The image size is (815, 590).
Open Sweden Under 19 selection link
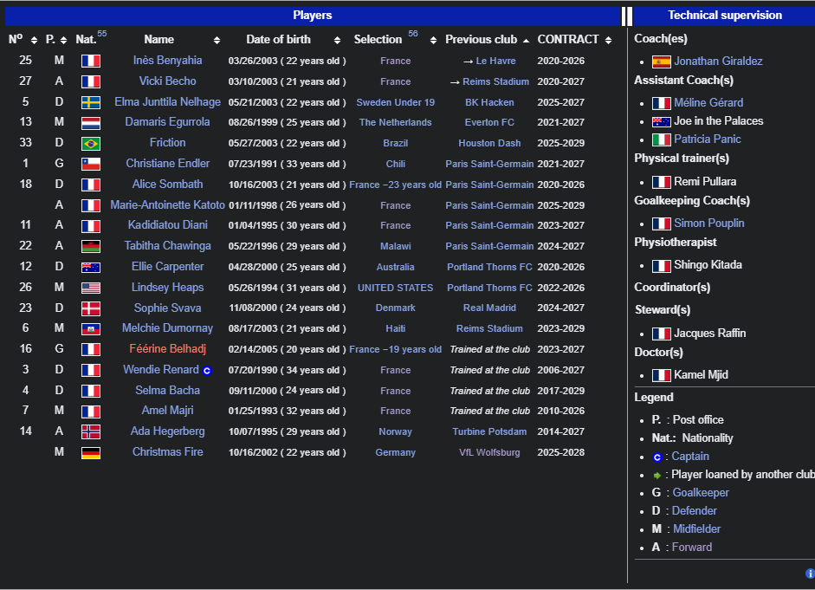(x=395, y=102)
